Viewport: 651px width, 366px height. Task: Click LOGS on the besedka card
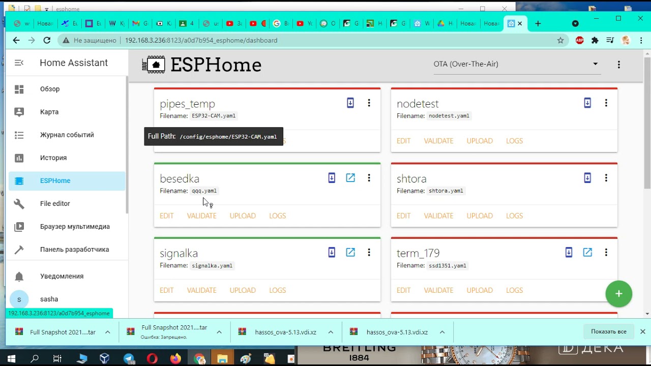coord(277,216)
